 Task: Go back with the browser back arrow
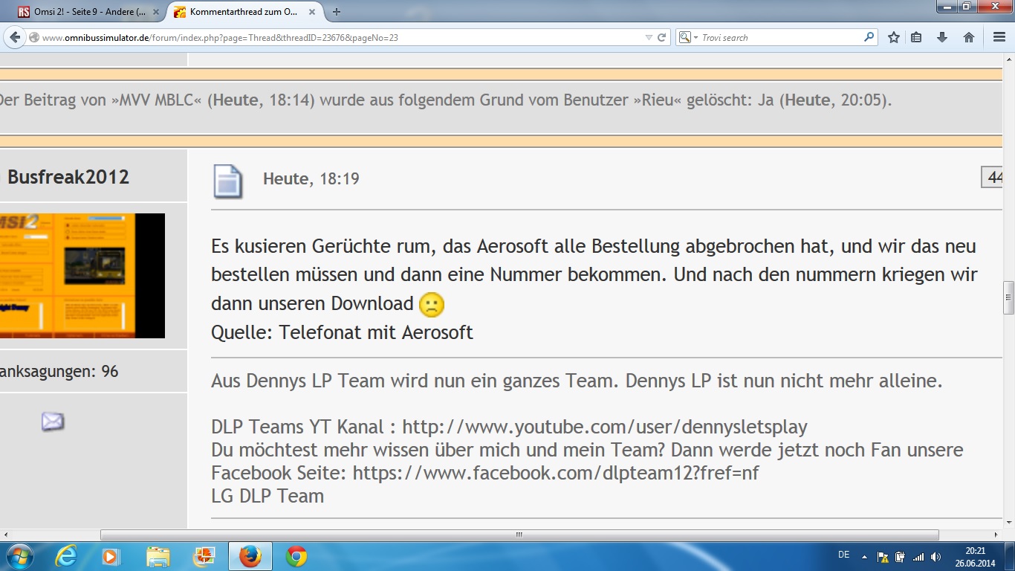(15, 37)
